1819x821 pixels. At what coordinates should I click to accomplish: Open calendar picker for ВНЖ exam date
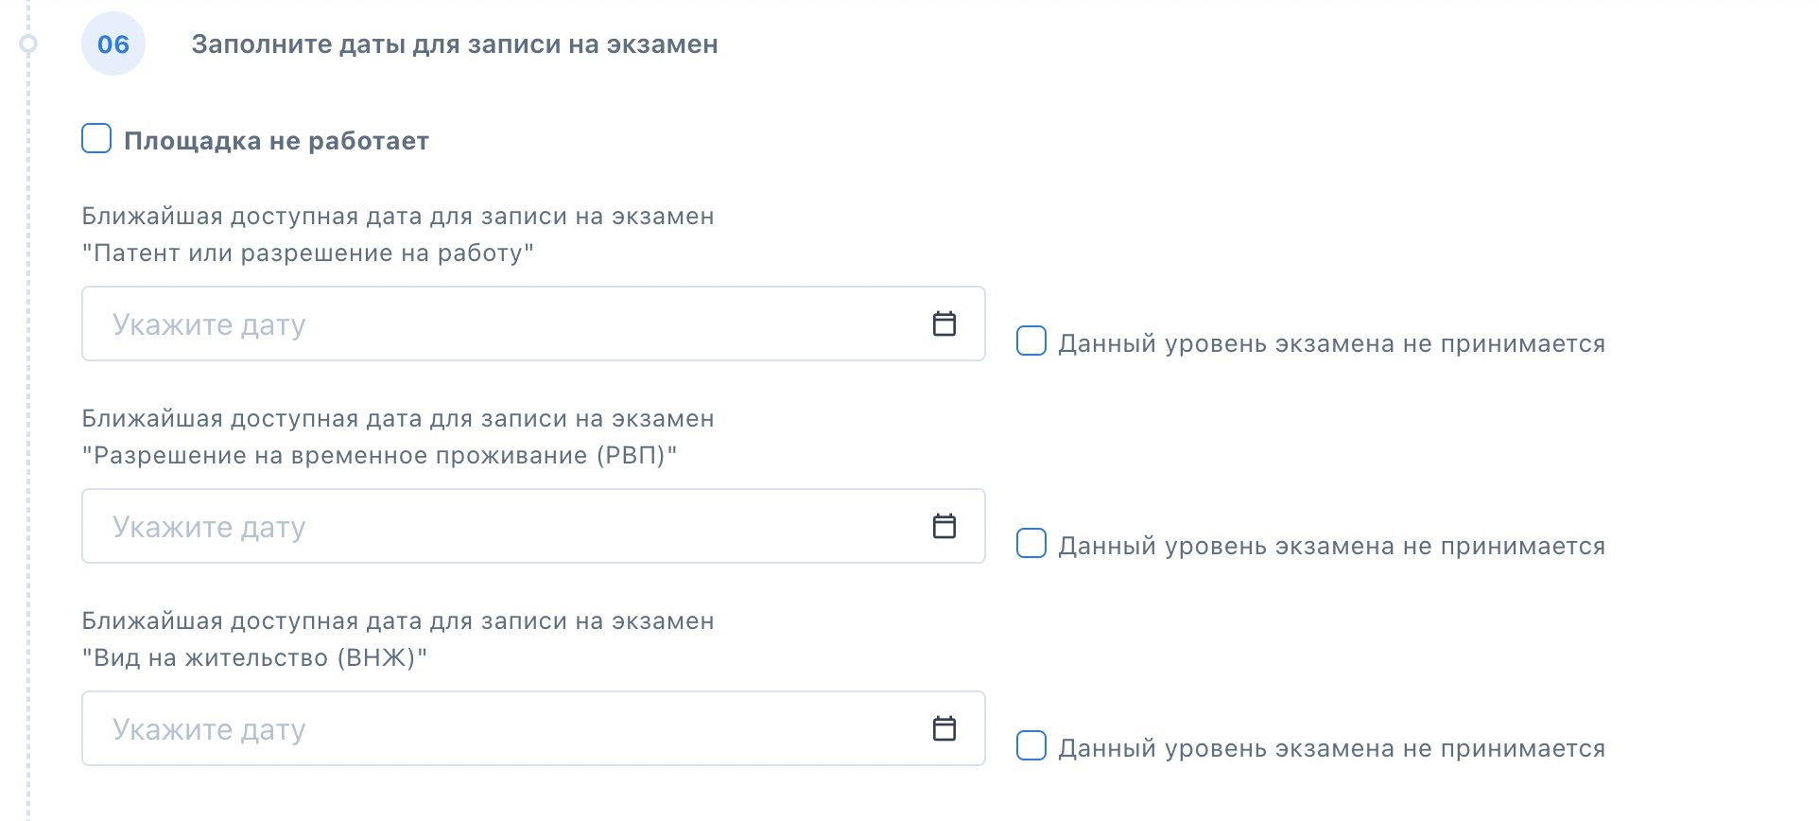click(x=944, y=728)
